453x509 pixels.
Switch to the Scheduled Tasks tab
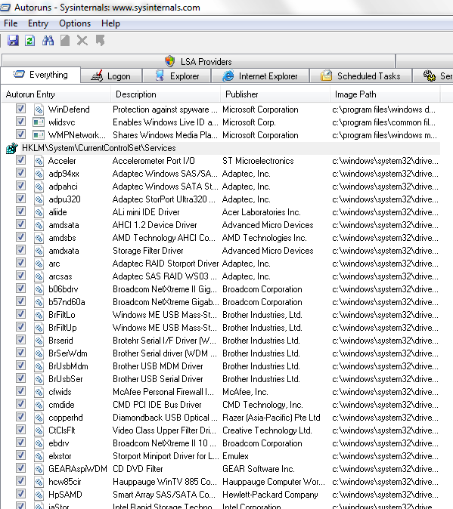point(361,76)
